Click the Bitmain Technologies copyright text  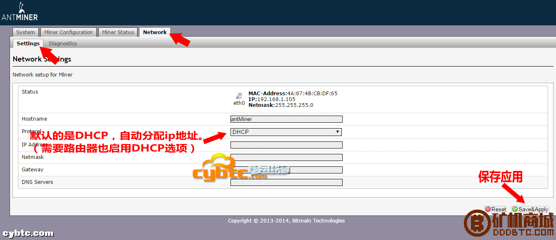[x=286, y=221]
